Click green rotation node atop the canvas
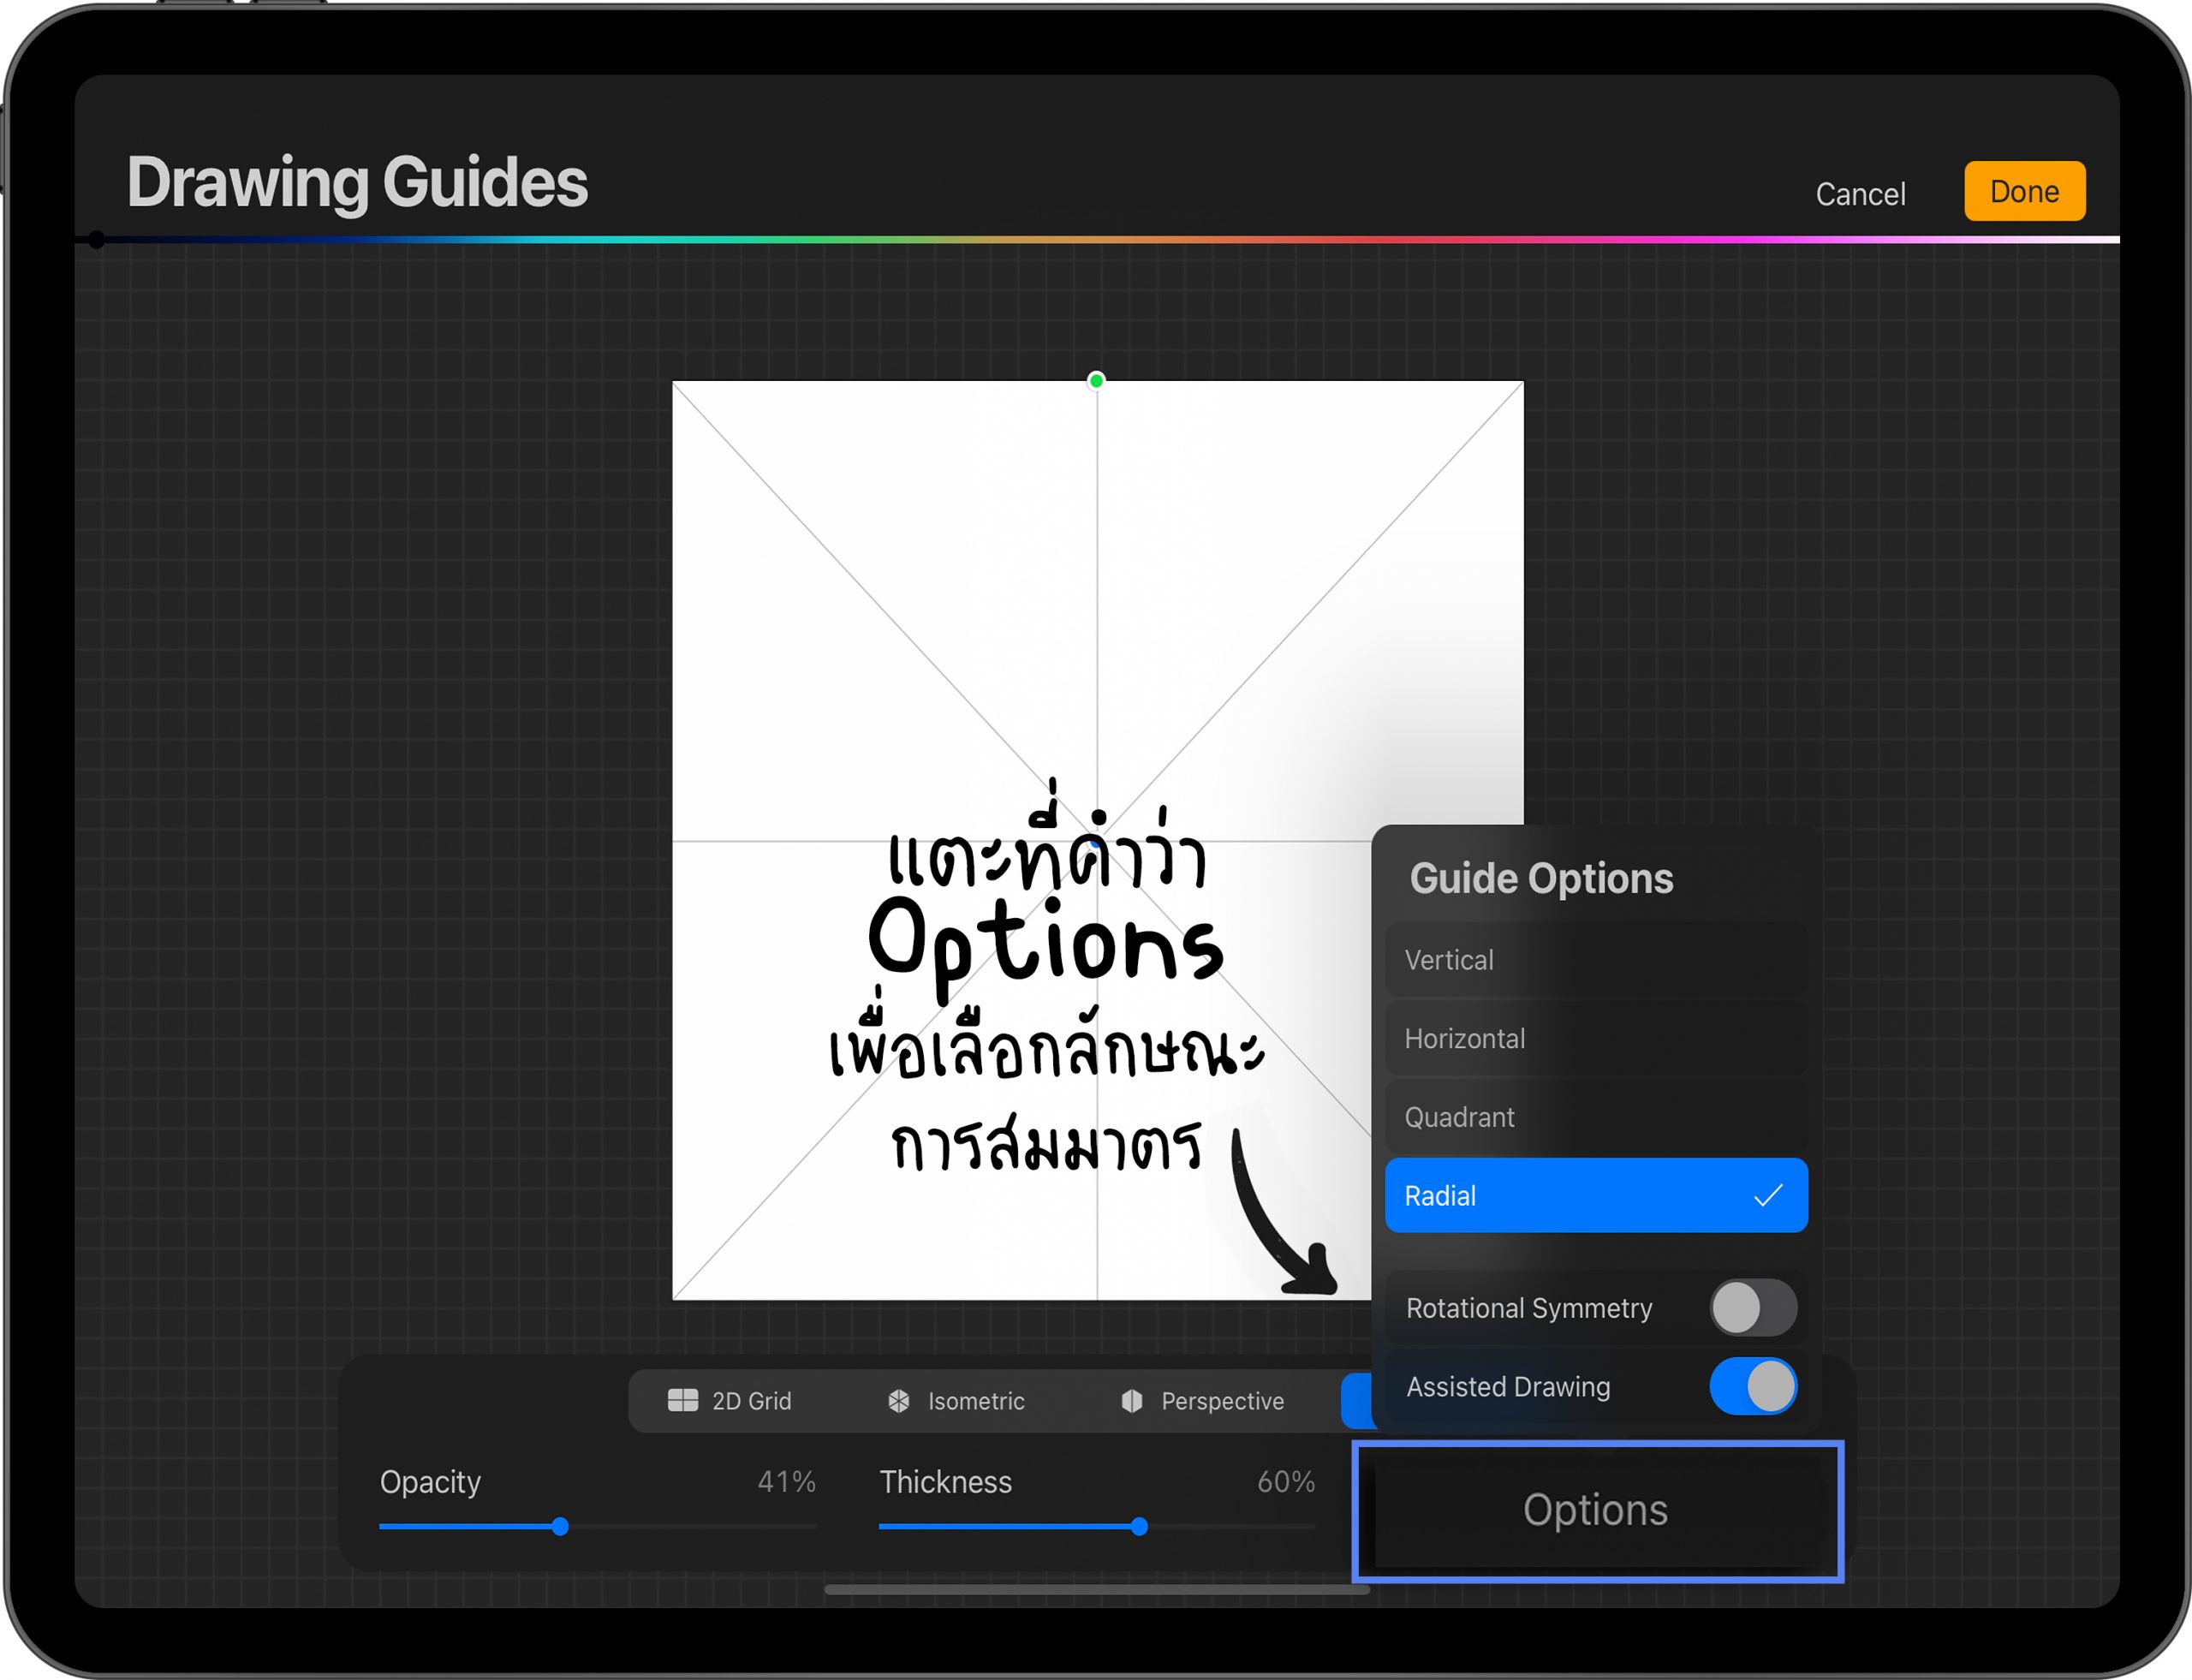 (1096, 380)
